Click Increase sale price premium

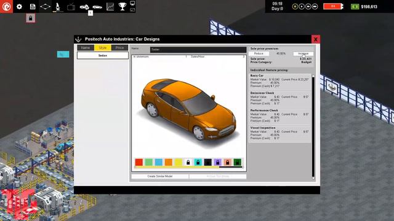click(303, 53)
